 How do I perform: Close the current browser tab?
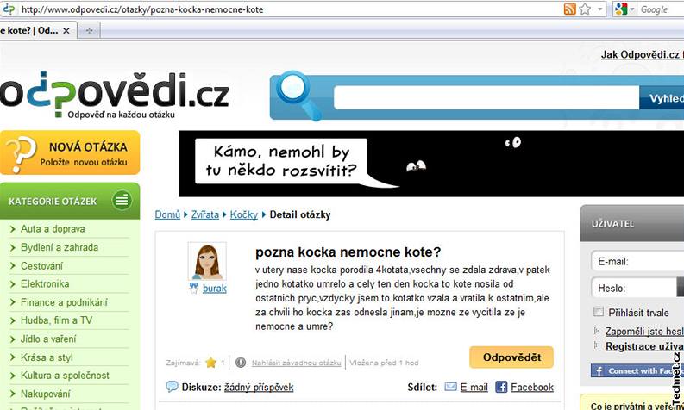coord(66,30)
